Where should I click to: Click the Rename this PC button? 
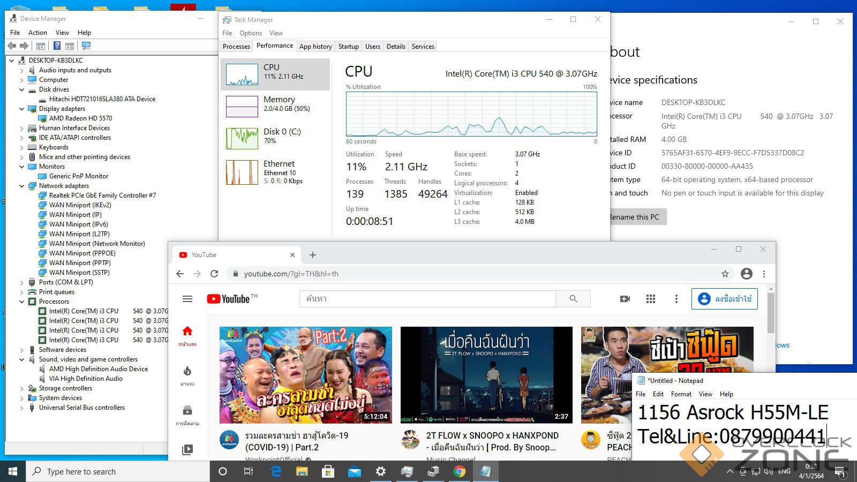(635, 217)
